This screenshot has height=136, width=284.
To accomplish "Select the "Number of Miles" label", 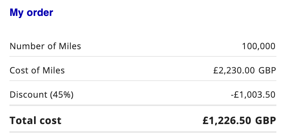I will point(45,46).
